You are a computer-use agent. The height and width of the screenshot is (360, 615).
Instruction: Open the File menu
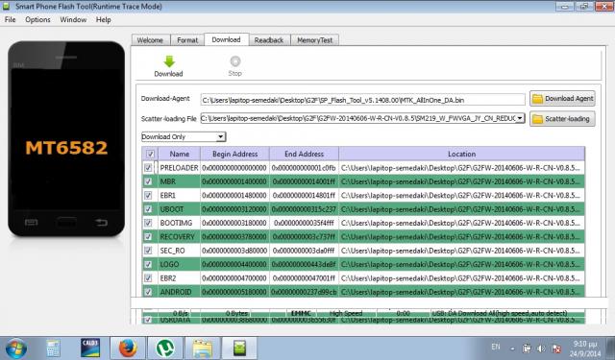pyautogui.click(x=11, y=19)
